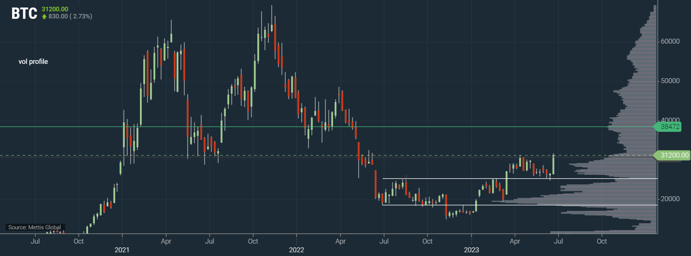Click the 'vol profile' label
Image resolution: width=691 pixels, height=256 pixels.
pos(33,62)
